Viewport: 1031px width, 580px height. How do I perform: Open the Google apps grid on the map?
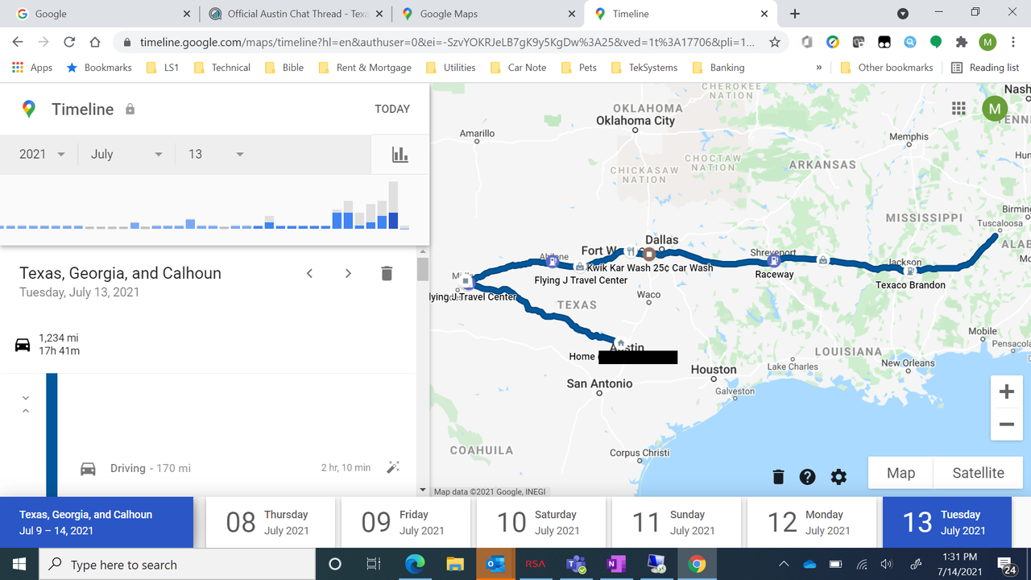958,108
